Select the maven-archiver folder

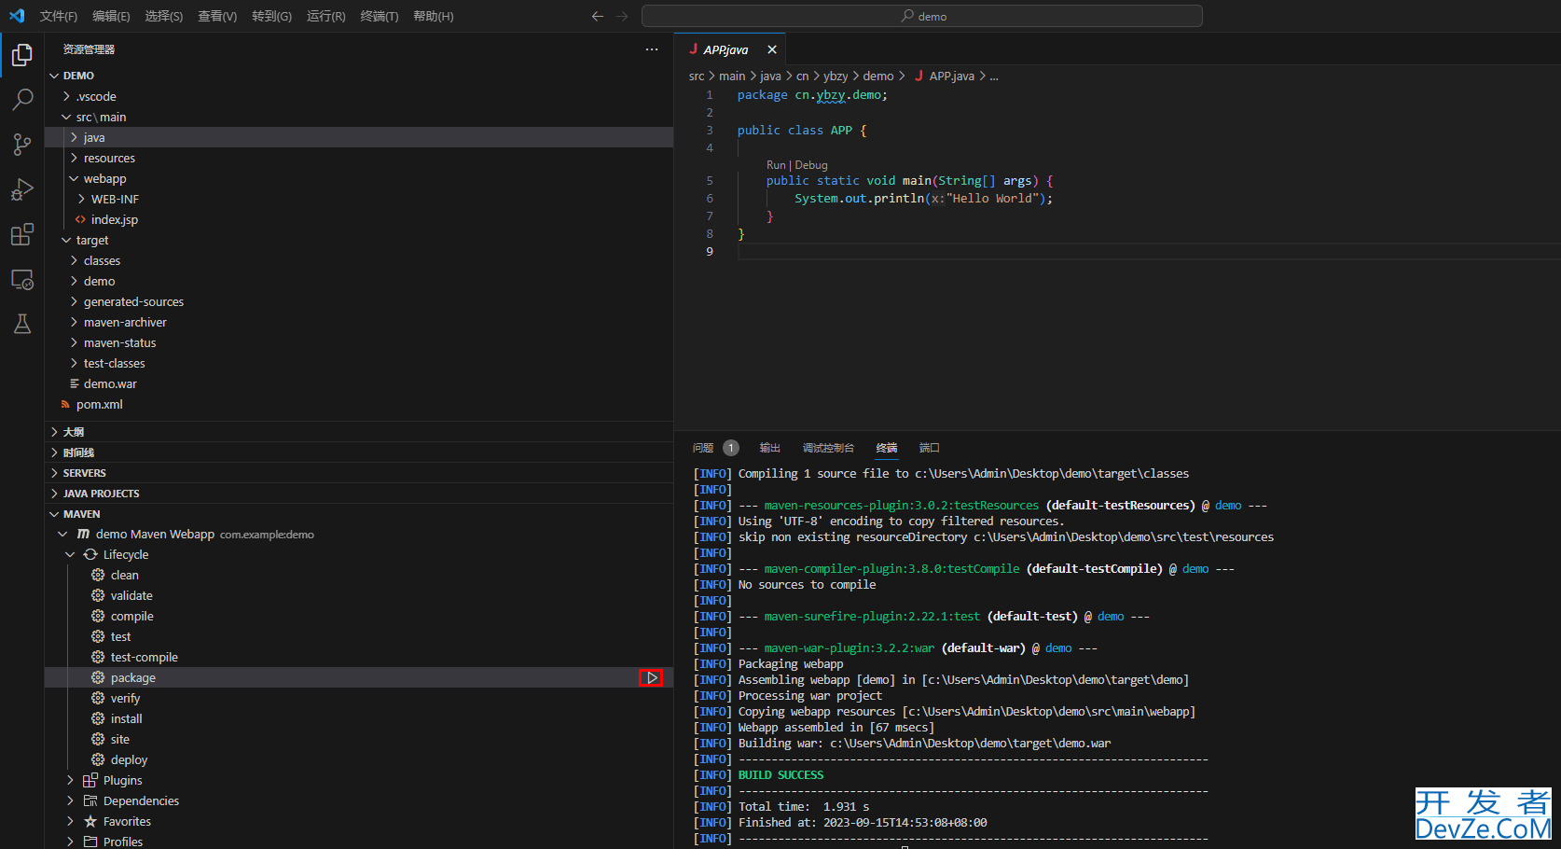125,322
